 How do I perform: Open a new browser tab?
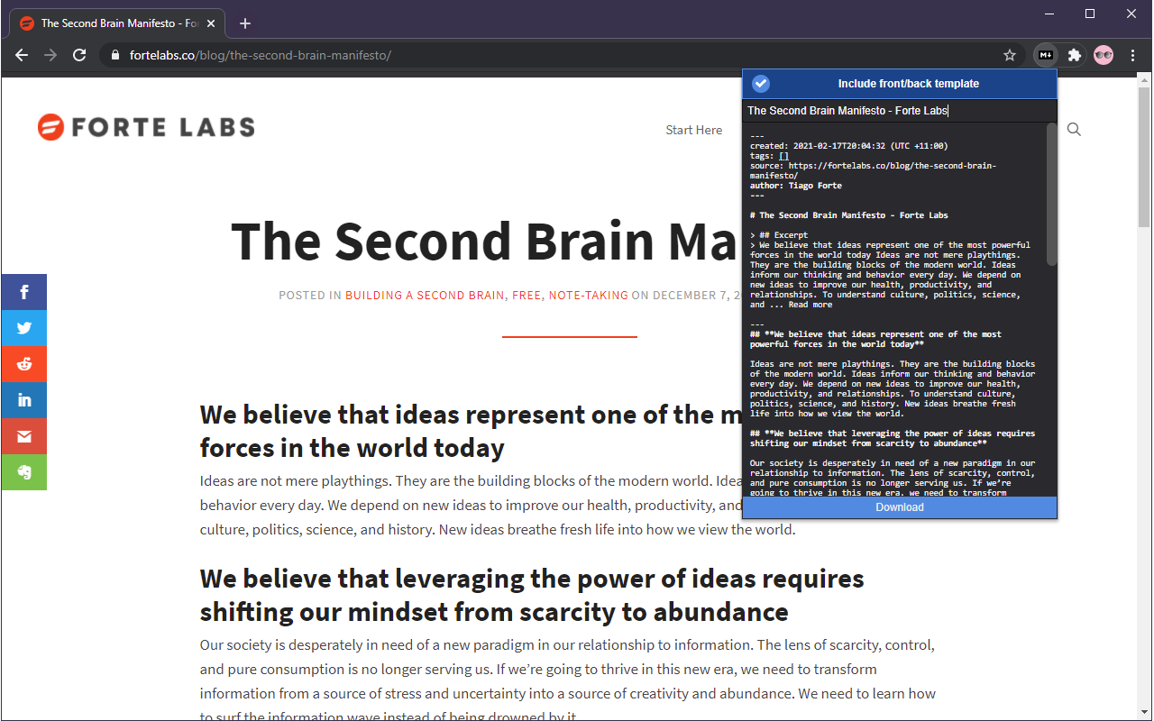click(x=244, y=23)
